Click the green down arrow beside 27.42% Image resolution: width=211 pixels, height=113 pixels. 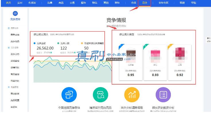[x=51, y=53]
